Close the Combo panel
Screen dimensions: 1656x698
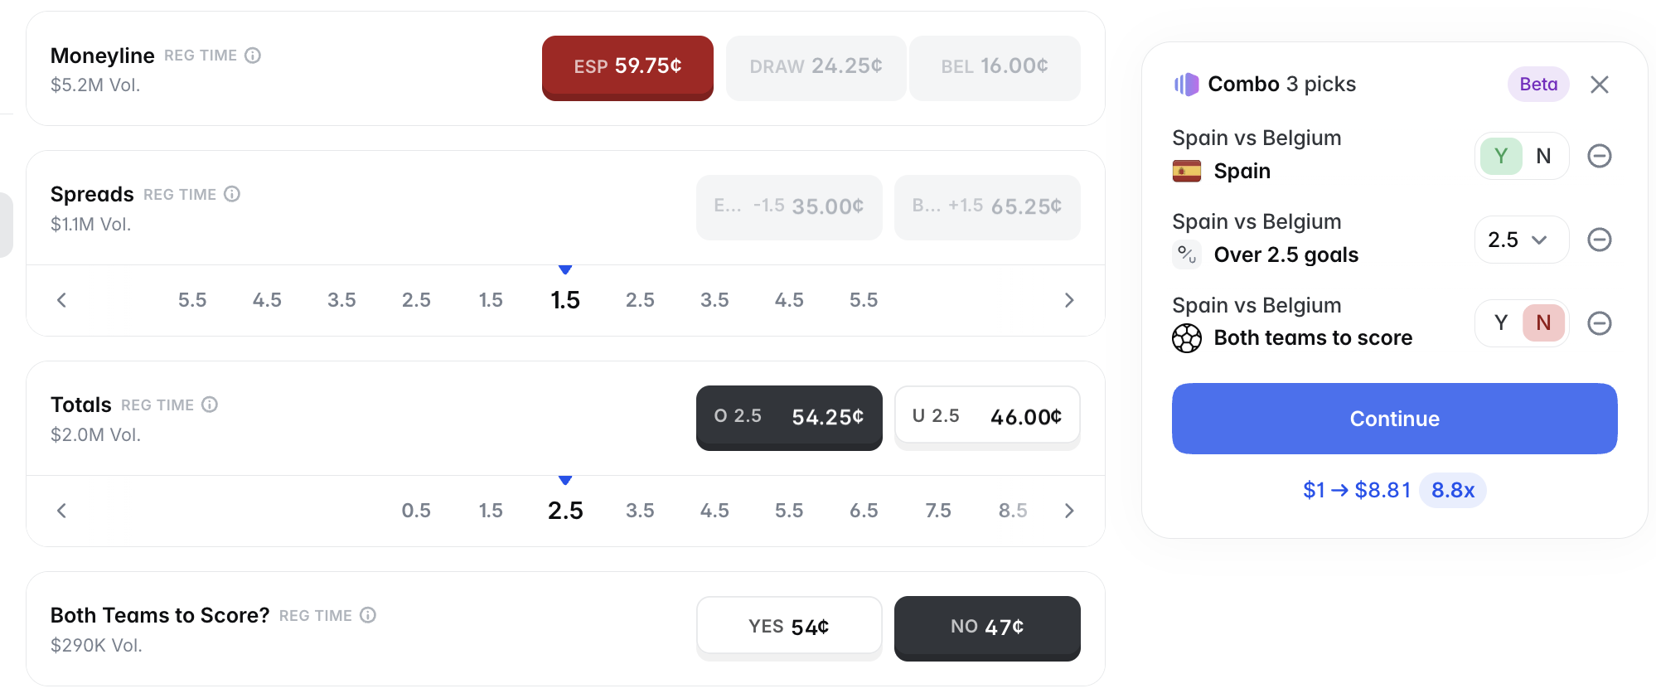click(1600, 85)
